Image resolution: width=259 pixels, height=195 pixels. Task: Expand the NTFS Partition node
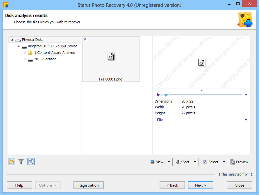tap(25, 59)
